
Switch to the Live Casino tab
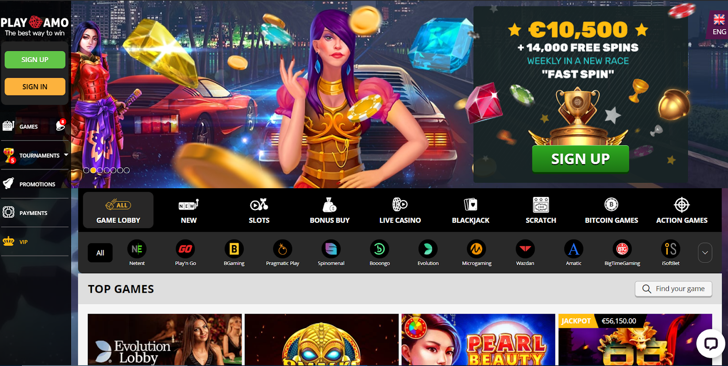click(400, 210)
